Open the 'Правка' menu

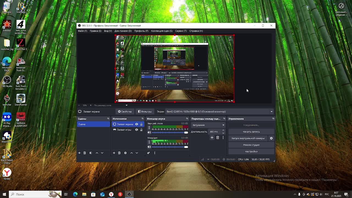pos(95,31)
